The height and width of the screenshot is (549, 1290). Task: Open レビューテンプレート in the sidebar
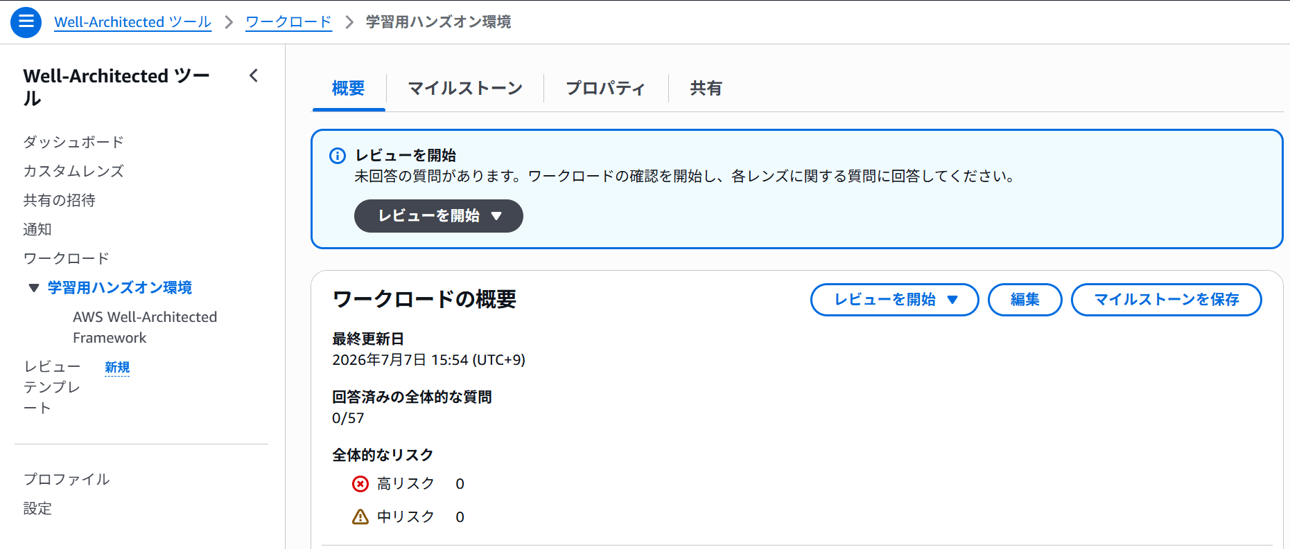tap(53, 387)
